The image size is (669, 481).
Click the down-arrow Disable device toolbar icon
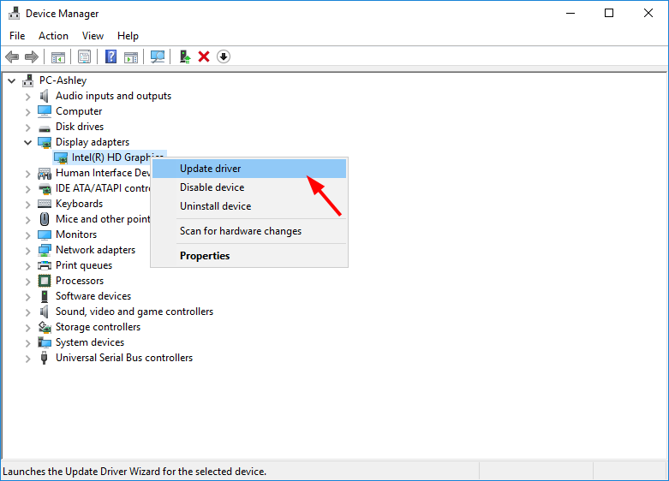click(224, 56)
